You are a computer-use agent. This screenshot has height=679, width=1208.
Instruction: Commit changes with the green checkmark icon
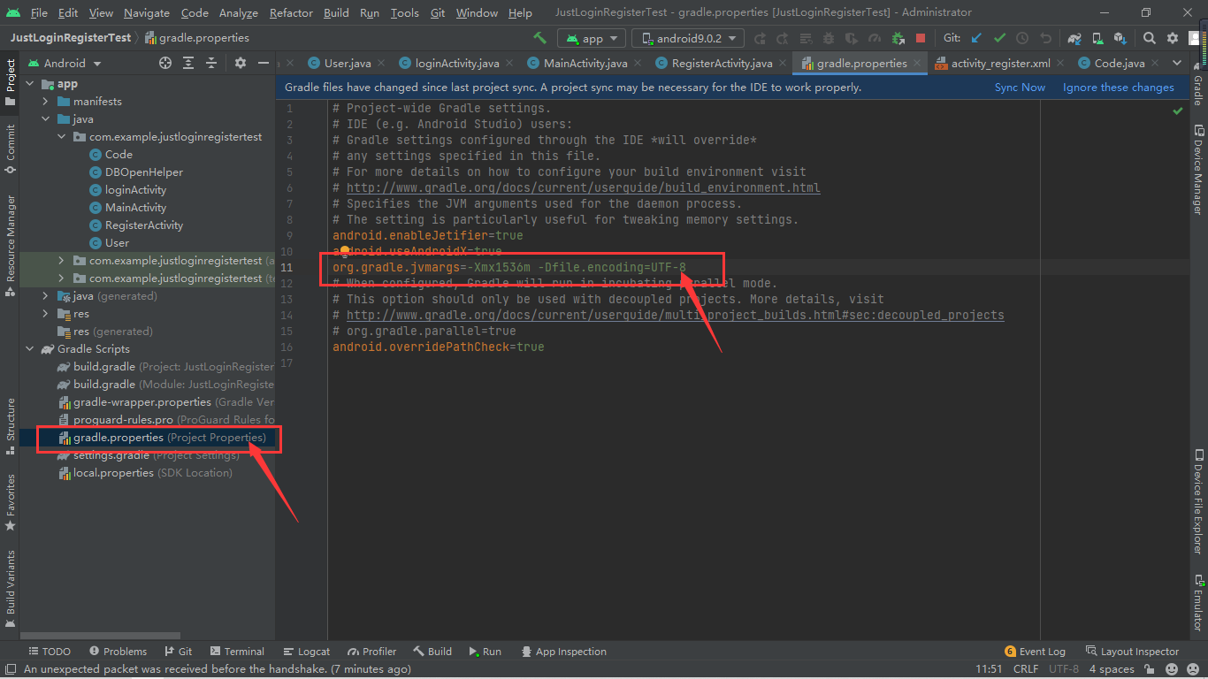[998, 38]
